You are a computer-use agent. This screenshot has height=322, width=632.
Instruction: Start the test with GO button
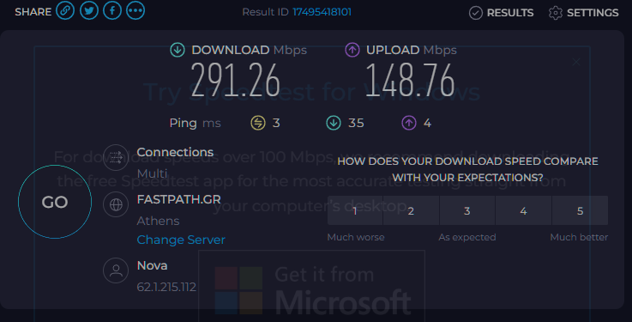coord(55,202)
